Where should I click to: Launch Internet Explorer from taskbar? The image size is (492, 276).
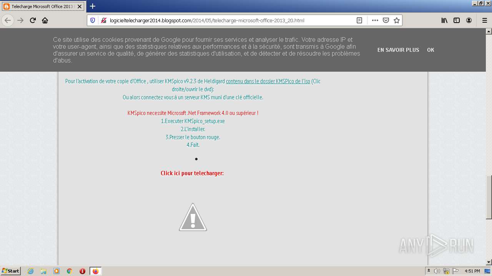tap(31, 271)
